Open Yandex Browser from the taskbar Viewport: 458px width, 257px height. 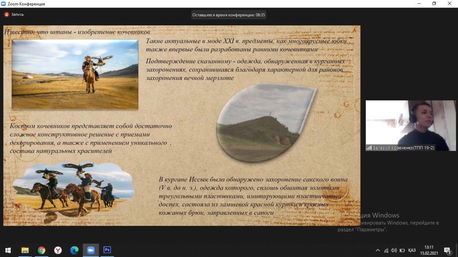click(58, 250)
